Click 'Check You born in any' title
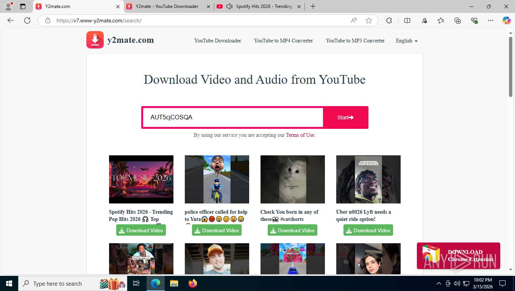Image resolution: width=515 pixels, height=291 pixels. click(289, 216)
